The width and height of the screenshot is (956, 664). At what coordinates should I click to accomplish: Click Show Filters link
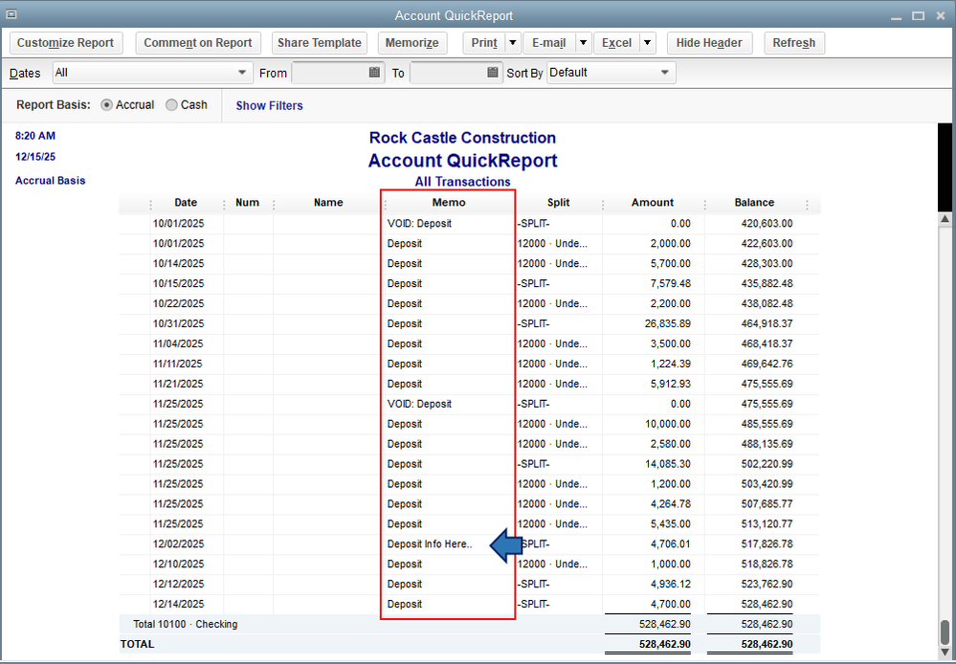269,105
